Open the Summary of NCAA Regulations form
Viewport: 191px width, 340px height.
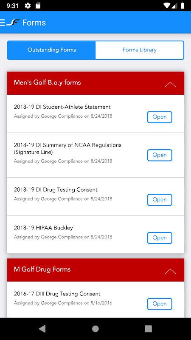[160, 155]
